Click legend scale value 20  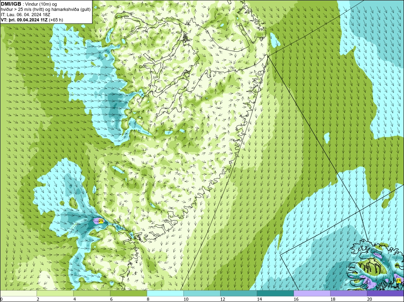click(370, 299)
